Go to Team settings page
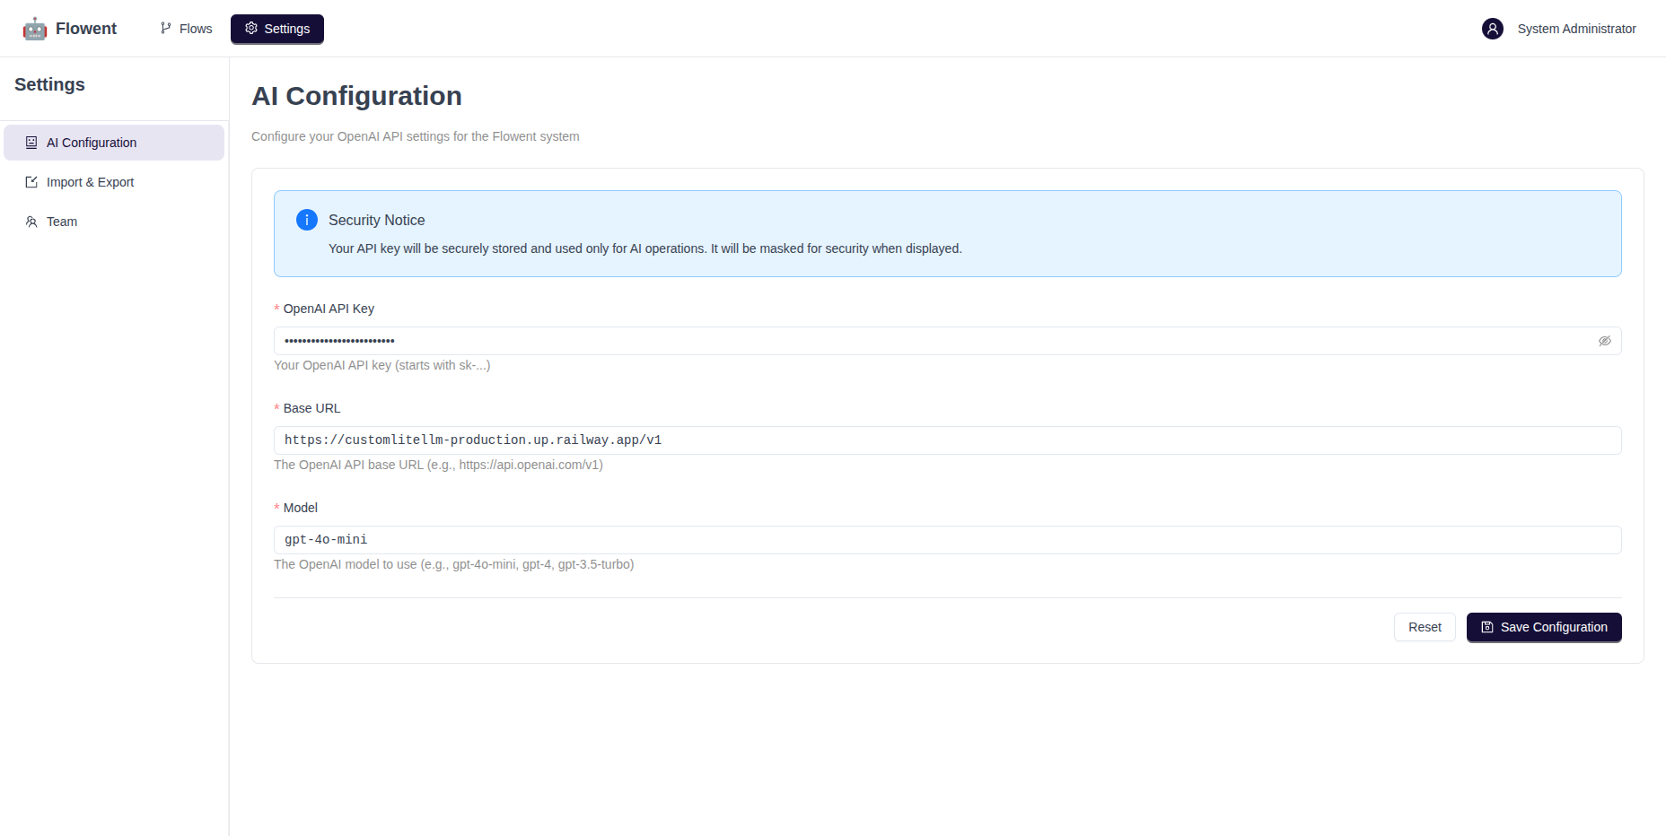 pos(62,222)
